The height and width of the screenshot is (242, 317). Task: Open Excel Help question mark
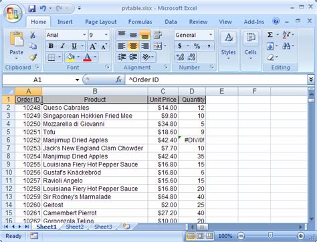tap(276, 21)
